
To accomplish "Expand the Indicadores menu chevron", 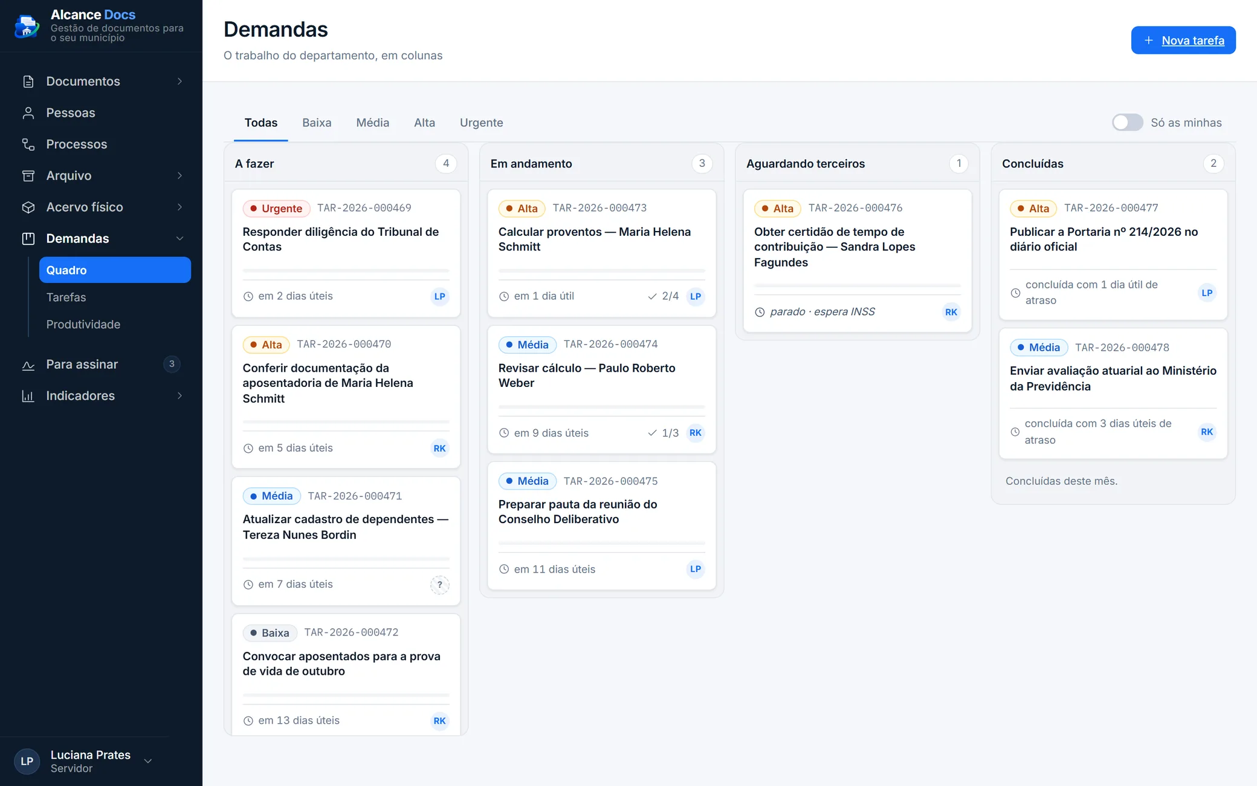I will (x=179, y=396).
